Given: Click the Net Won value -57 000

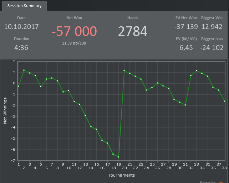Looking at the screenshot, I should coord(74,31).
